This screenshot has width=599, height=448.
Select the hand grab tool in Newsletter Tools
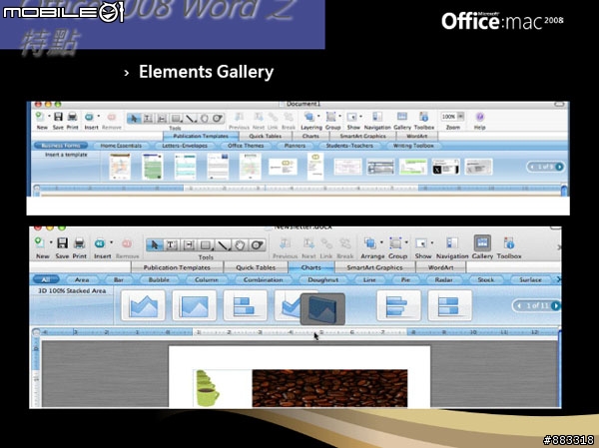(240, 244)
